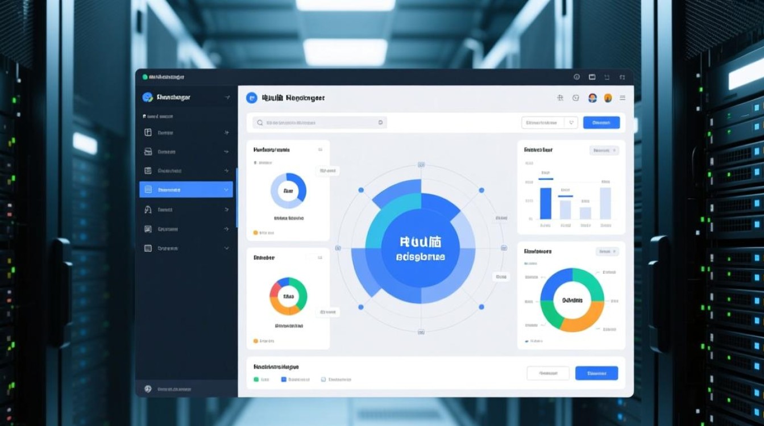Toggle the green legend checkbox in bottom panel
Image resolution: width=764 pixels, height=426 pixels.
pyautogui.click(x=256, y=379)
